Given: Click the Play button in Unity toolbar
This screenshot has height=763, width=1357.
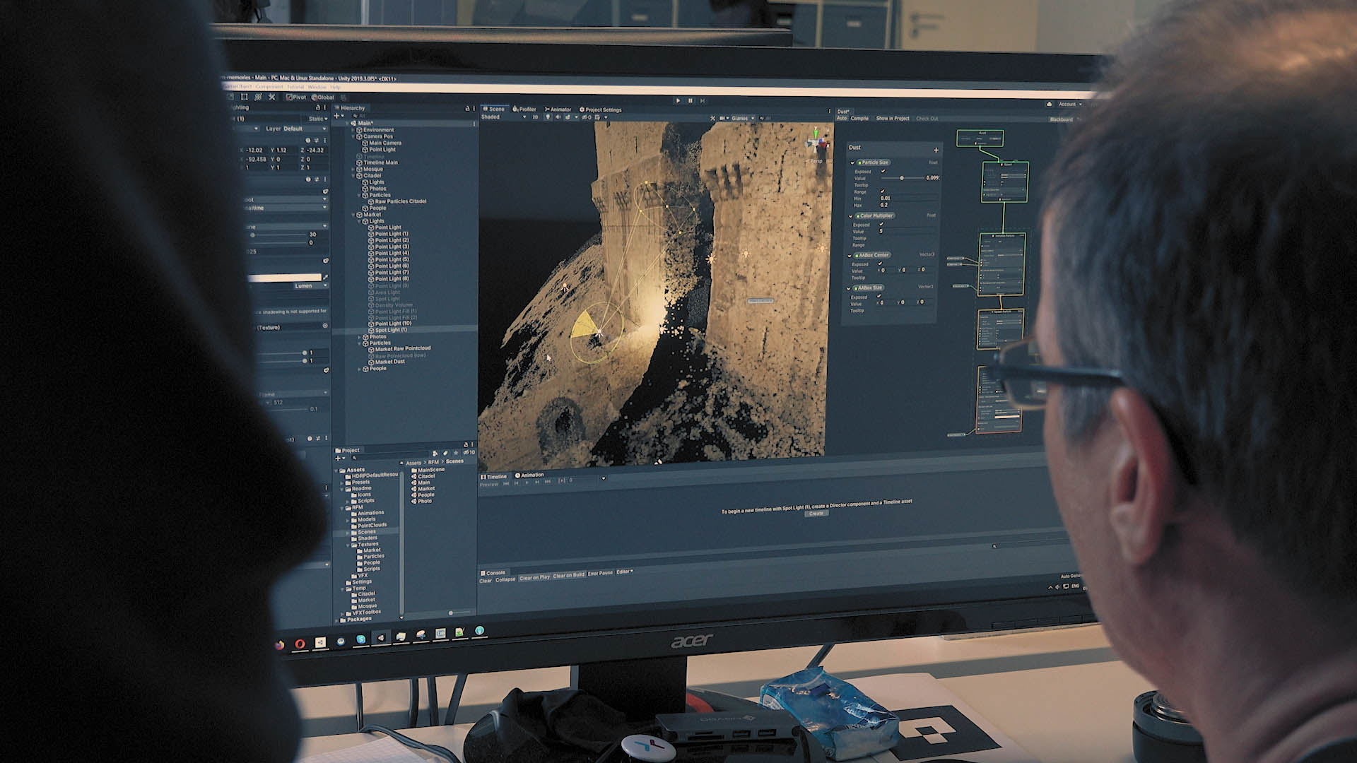Looking at the screenshot, I should [678, 100].
